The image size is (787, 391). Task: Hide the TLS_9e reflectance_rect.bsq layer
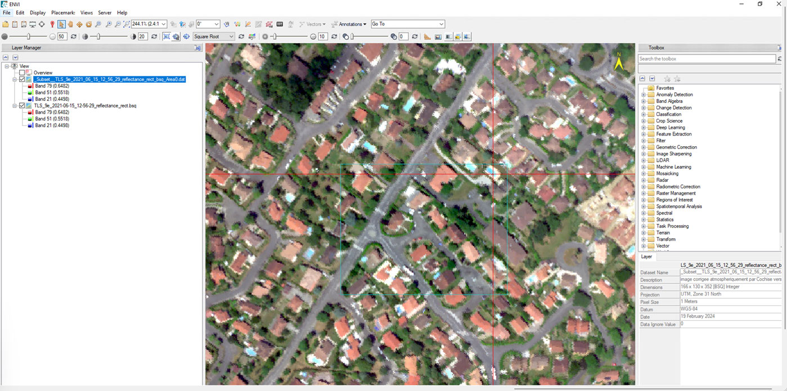pos(23,106)
